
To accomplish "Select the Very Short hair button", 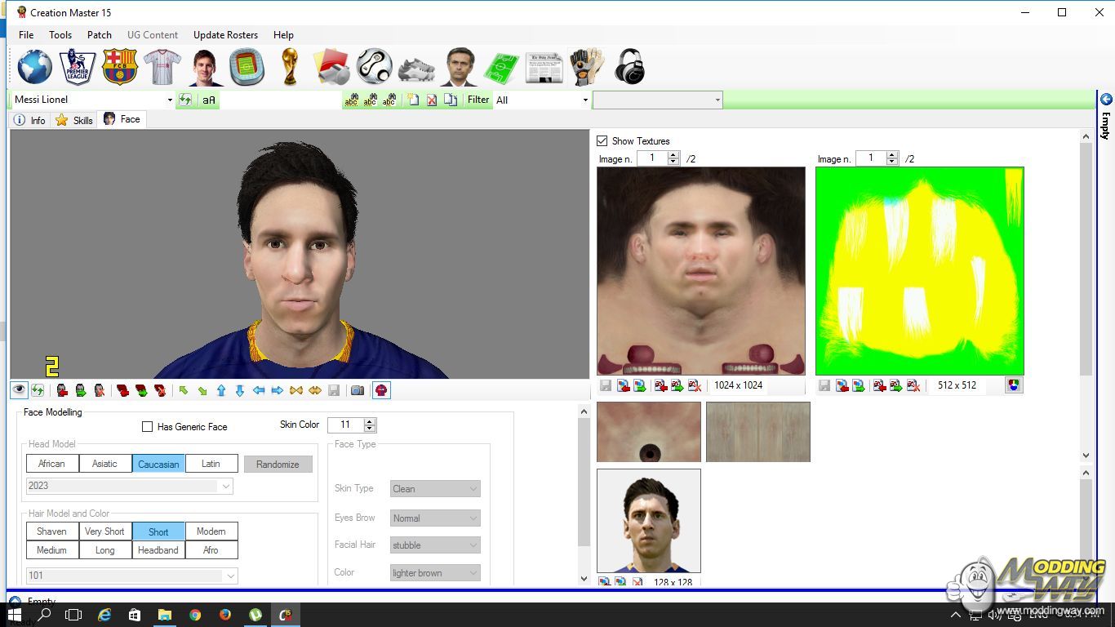I will coord(104,531).
